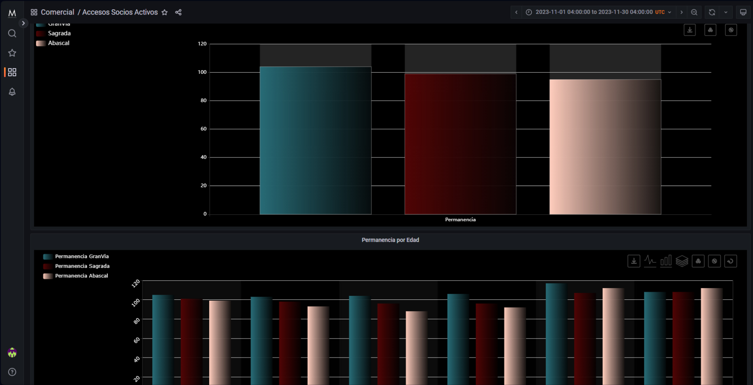Open Alerting bell in sidebar
Image resolution: width=753 pixels, height=385 pixels.
point(12,92)
